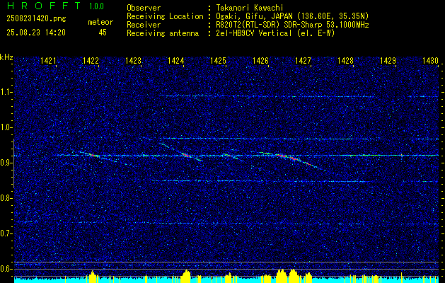The image size is (445, 283).
Task: Click the 1423 time axis label
Action: pyautogui.click(x=133, y=61)
